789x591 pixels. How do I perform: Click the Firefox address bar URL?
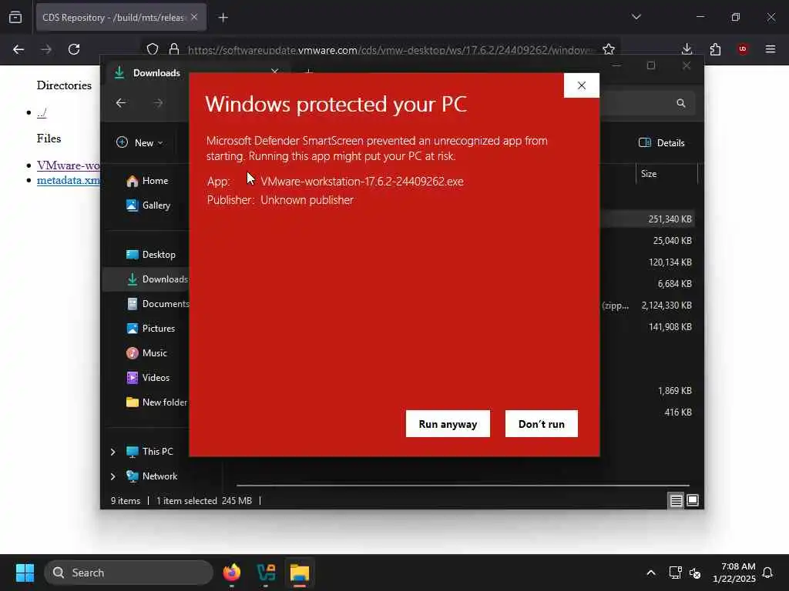coord(390,50)
